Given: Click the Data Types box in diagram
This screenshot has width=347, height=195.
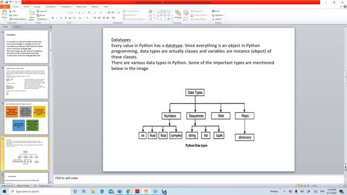Looking at the screenshot, I should (195, 93).
